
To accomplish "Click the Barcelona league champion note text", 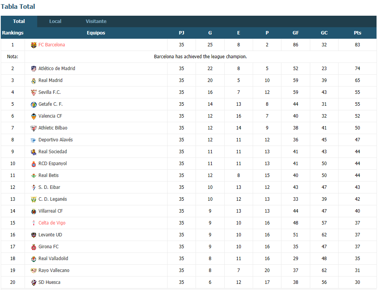I will [x=201, y=56].
